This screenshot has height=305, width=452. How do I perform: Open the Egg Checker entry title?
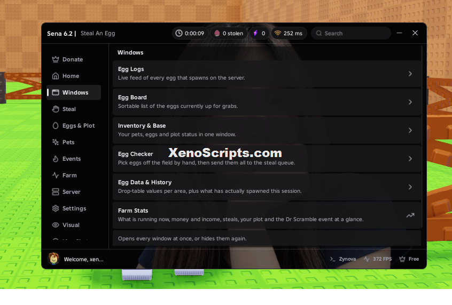coord(136,154)
